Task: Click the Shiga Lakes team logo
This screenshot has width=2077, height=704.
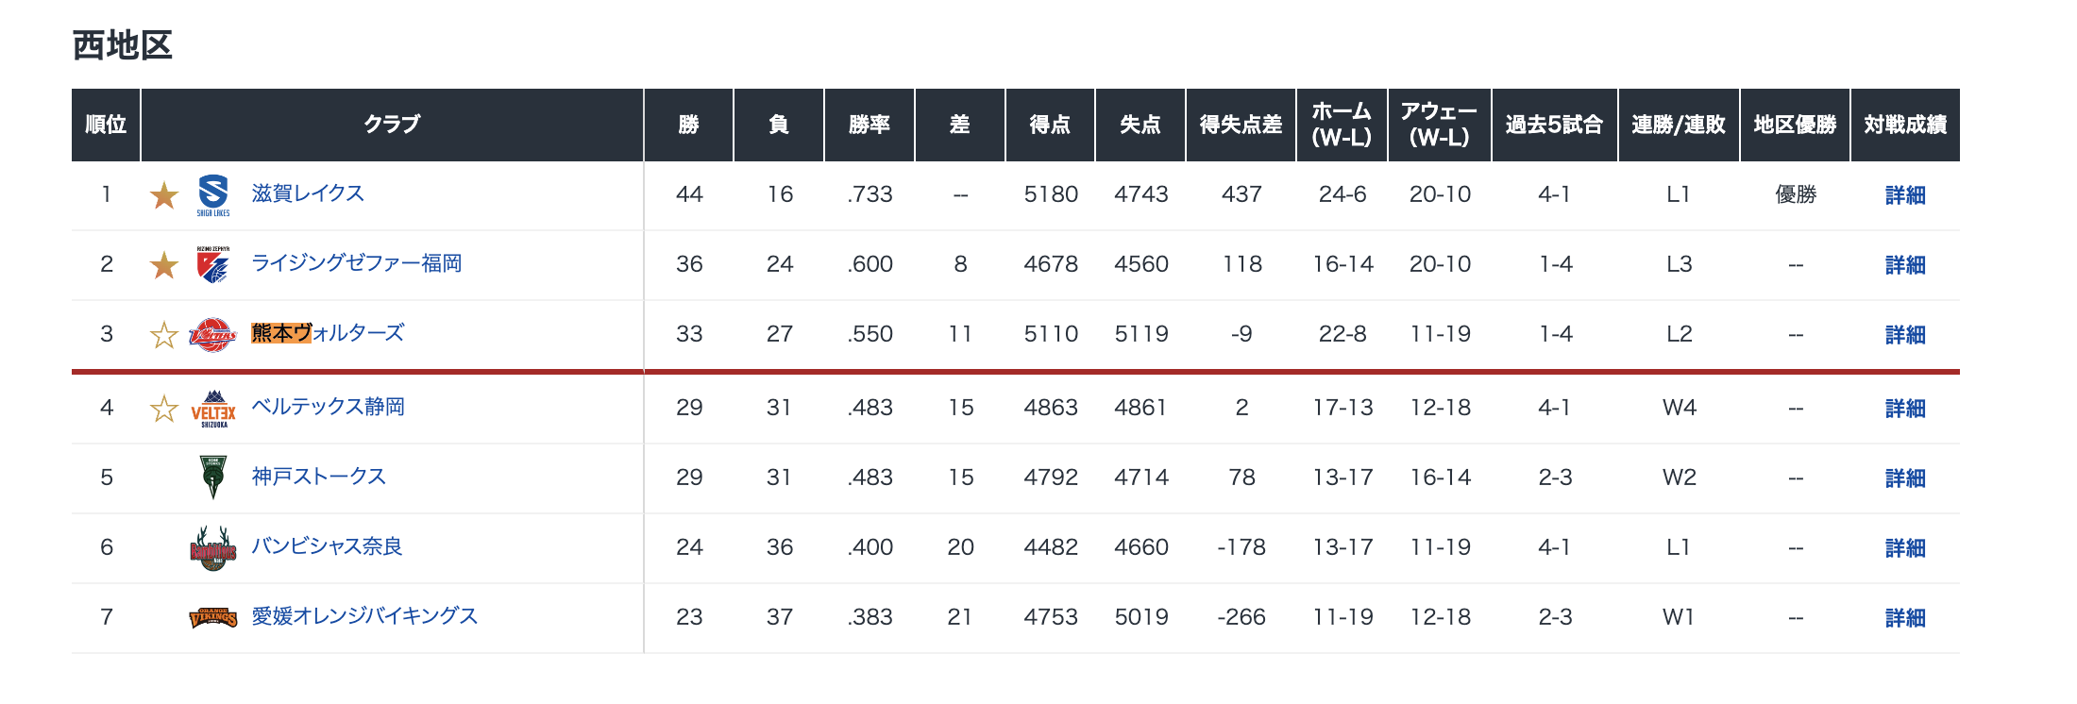Action: [213, 194]
